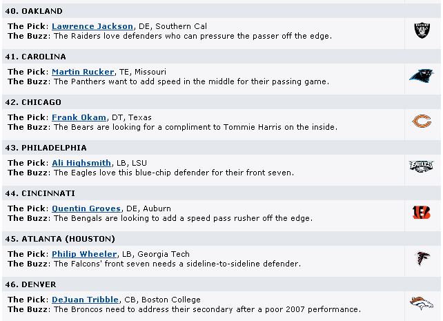The width and height of the screenshot is (443, 321).
Task: Click the "40. OAKLAND" pick heading
Action: point(35,11)
